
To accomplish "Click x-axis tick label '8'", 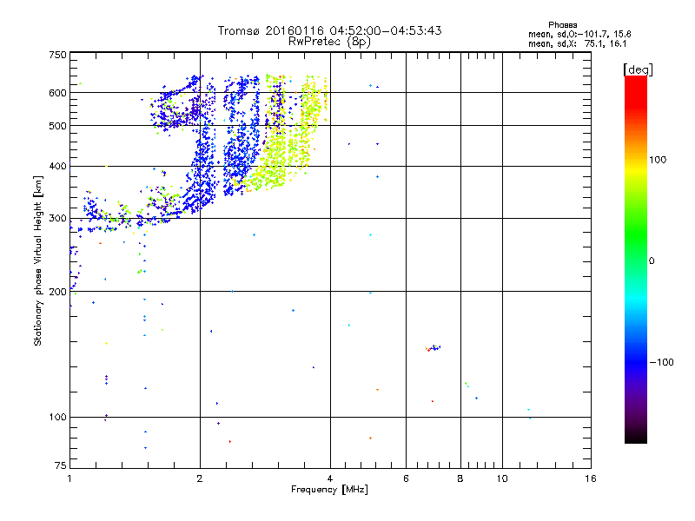I will [x=460, y=478].
